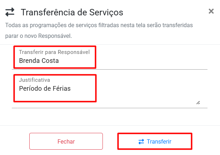Click the dialog description paragraph

tap(99, 26)
